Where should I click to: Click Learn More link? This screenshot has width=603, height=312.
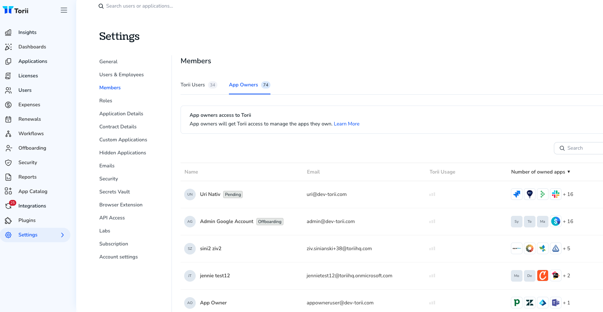pos(347,124)
